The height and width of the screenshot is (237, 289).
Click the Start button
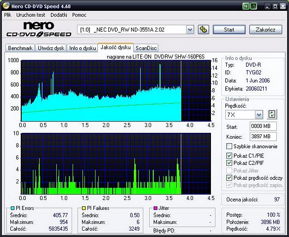pos(229,30)
